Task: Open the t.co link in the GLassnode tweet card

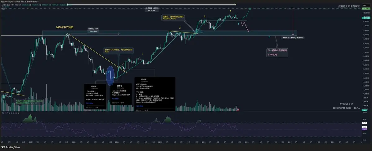Action: 120,95
